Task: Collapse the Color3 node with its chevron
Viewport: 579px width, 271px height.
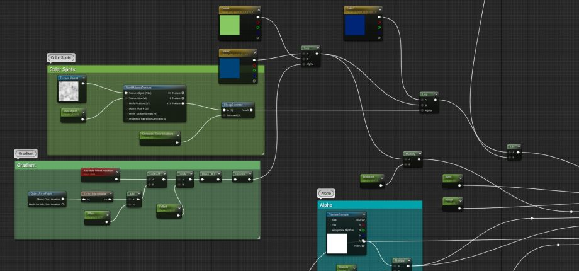Action: click(x=379, y=9)
